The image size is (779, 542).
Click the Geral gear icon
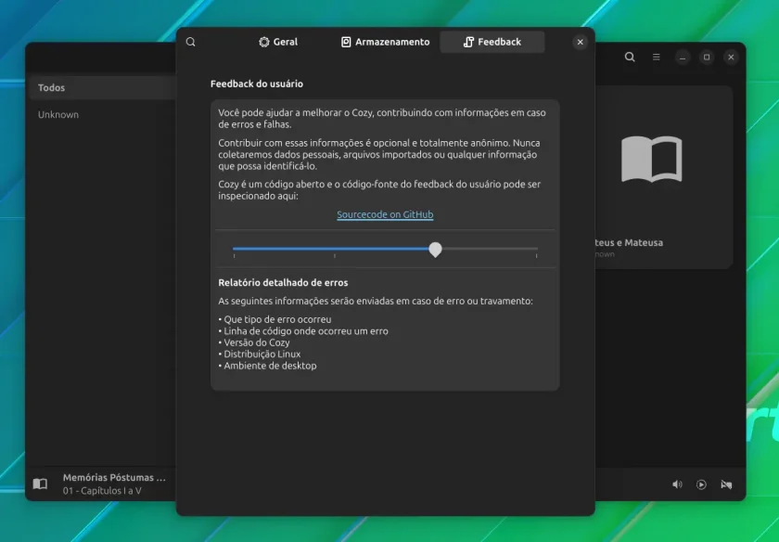point(263,43)
